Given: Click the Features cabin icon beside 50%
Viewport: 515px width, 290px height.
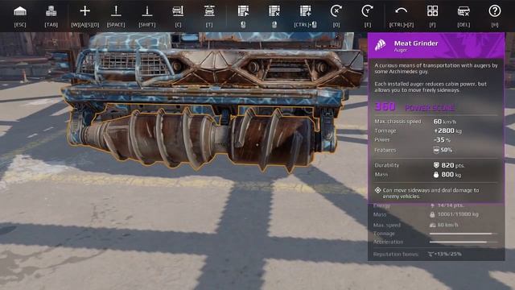Looking at the screenshot, I should pyautogui.click(x=436, y=151).
